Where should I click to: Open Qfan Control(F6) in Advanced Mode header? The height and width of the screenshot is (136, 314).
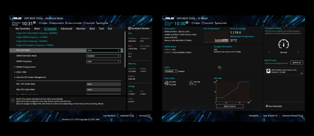(73, 23)
